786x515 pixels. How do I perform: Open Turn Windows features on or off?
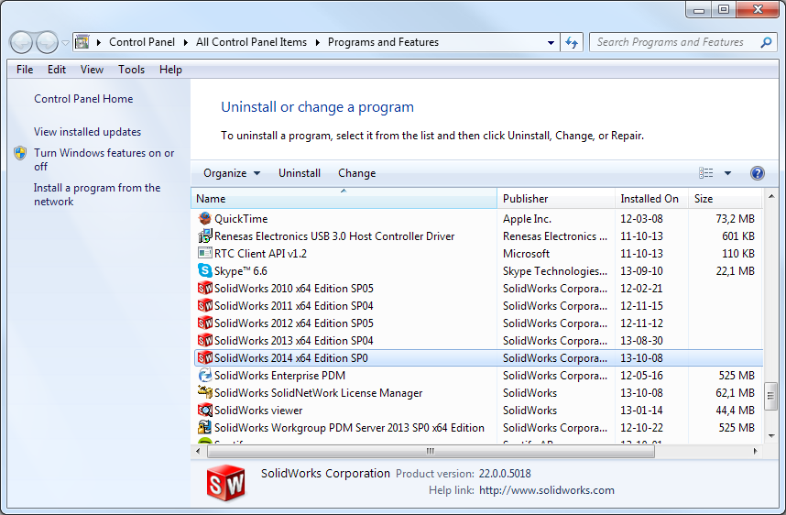(104, 159)
